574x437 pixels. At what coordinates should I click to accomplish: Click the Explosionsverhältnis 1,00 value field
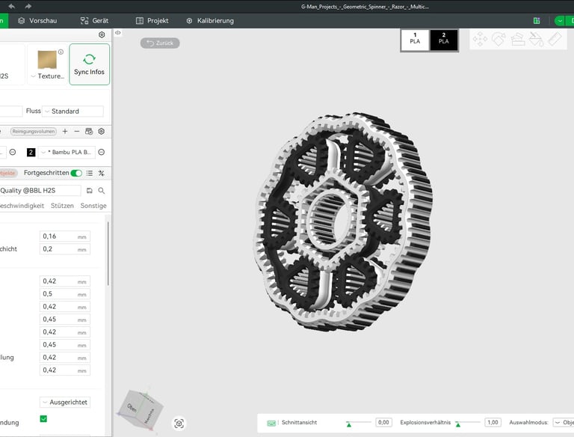(x=493, y=422)
